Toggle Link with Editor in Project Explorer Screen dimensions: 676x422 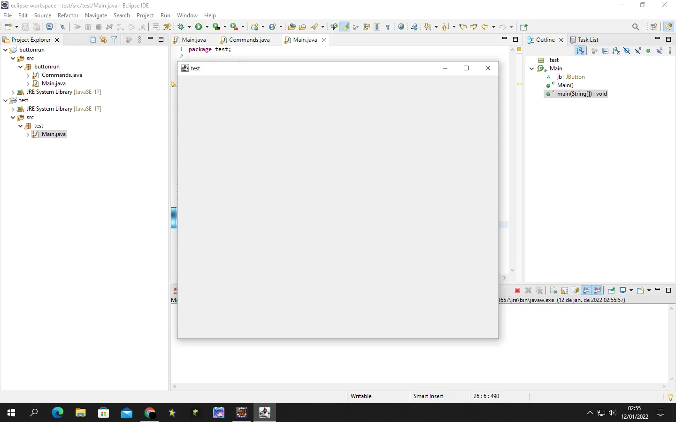pos(103,40)
